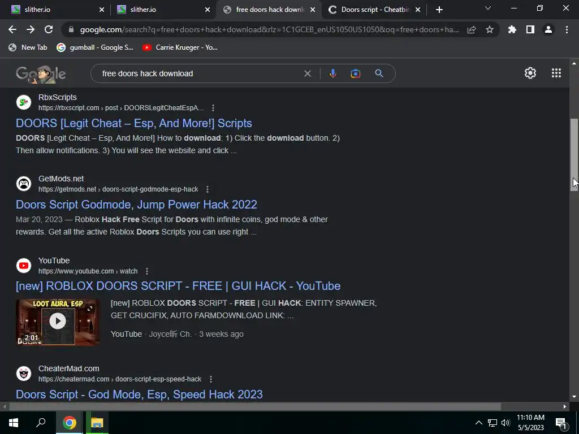Viewport: 579px width, 434px height.
Task: Open the Chrome extensions puzzle icon
Action: (x=512, y=29)
